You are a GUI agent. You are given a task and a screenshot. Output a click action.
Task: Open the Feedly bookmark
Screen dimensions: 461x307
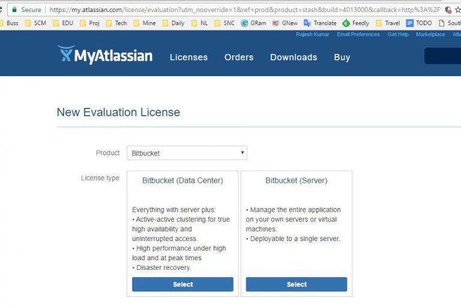tap(356, 23)
